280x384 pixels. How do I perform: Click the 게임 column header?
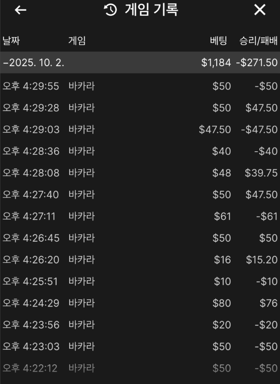click(77, 41)
